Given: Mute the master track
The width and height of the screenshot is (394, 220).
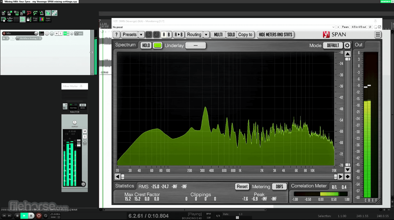Looking at the screenshot, I should (85, 131).
